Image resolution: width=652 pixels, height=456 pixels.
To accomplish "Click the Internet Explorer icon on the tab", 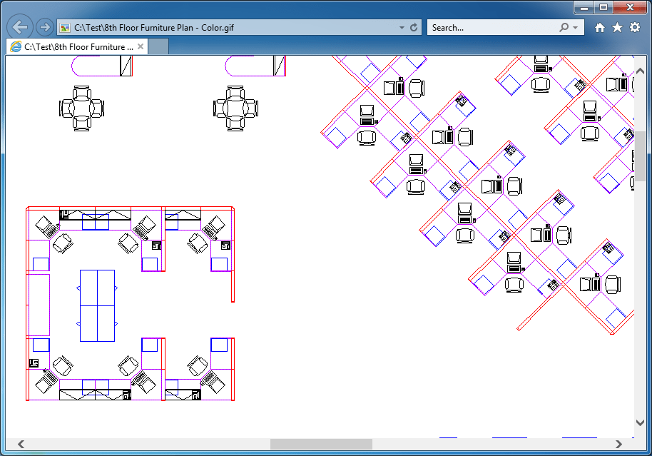I will coord(16,46).
